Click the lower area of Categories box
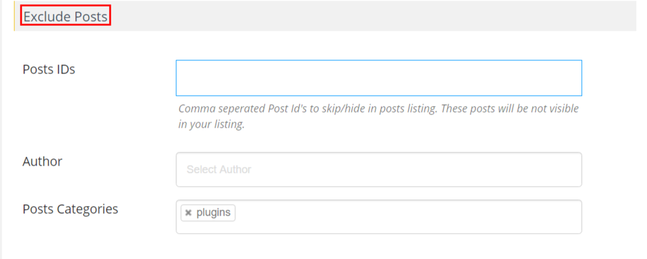This screenshot has height=259, width=647. pyautogui.click(x=379, y=228)
